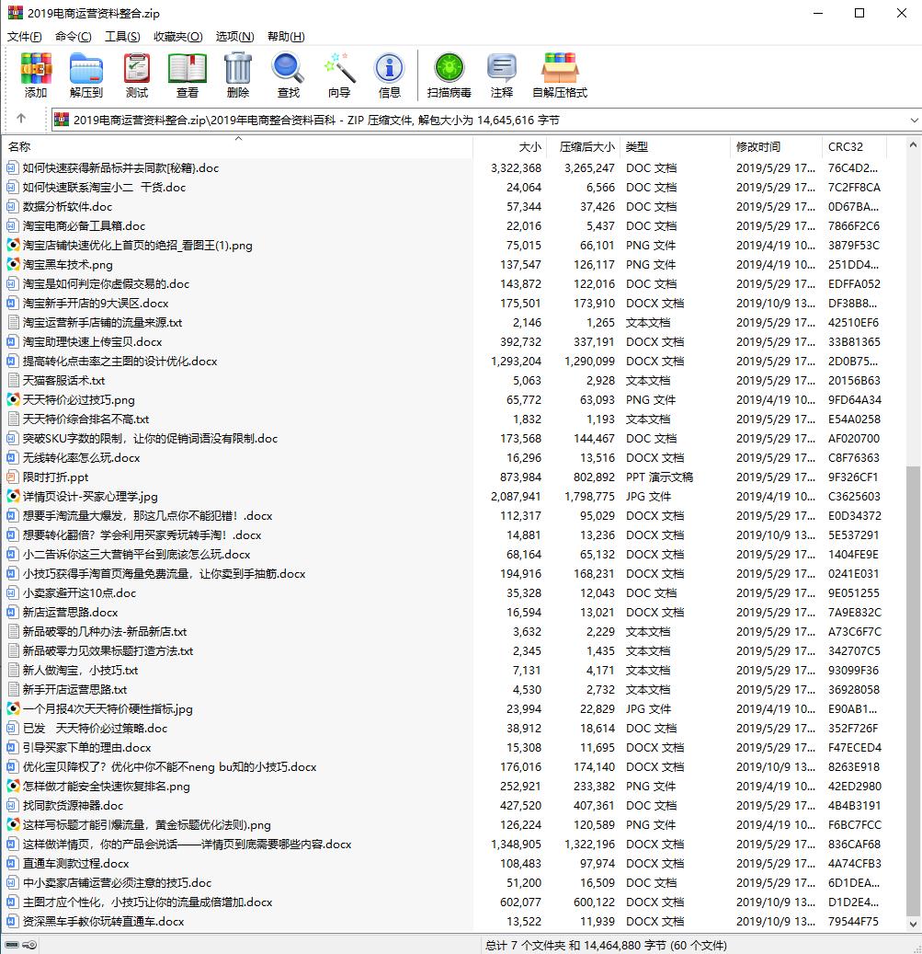
Task: Open the Tools (工具) menu
Action: coord(122,37)
